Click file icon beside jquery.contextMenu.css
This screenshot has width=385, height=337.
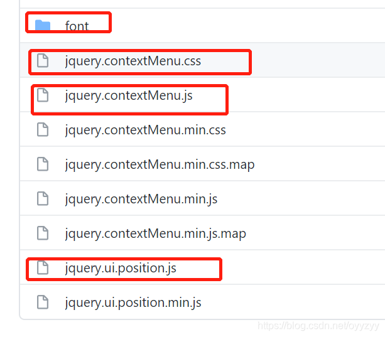tap(43, 61)
